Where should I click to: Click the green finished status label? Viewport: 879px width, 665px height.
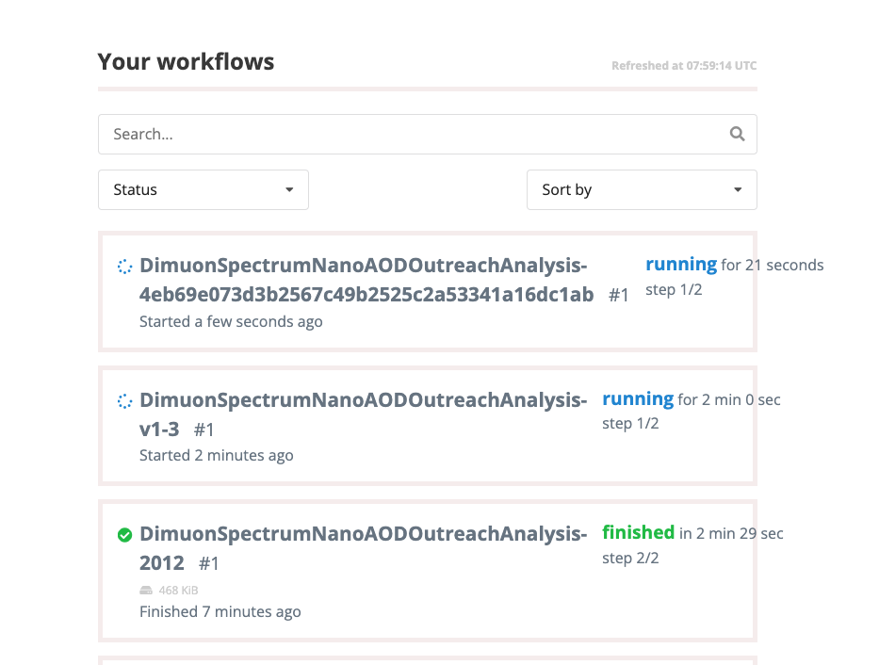638,532
